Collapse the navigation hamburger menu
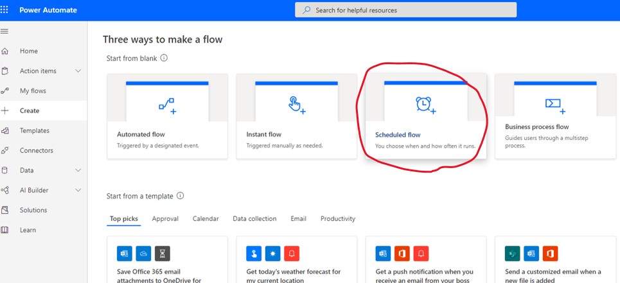This screenshot has width=620, height=283. [4, 31]
